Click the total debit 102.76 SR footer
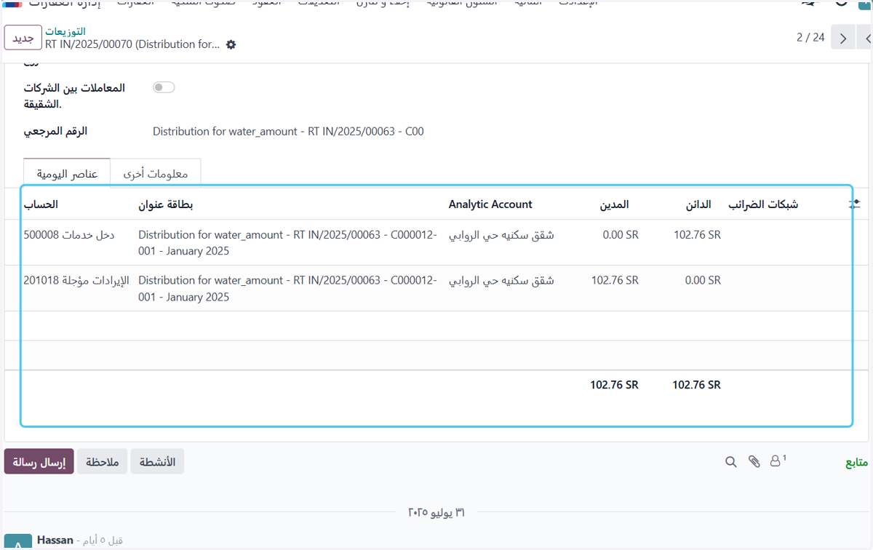 [x=615, y=385]
